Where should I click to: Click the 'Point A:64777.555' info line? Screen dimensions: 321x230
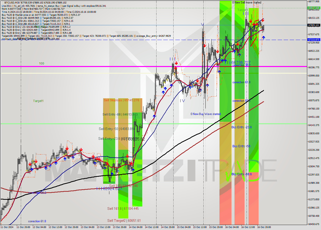[x=33, y=9]
